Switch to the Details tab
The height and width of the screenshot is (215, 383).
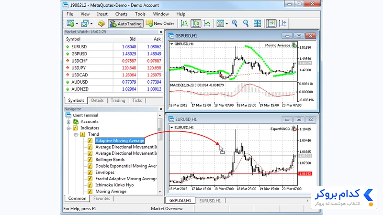click(x=97, y=100)
